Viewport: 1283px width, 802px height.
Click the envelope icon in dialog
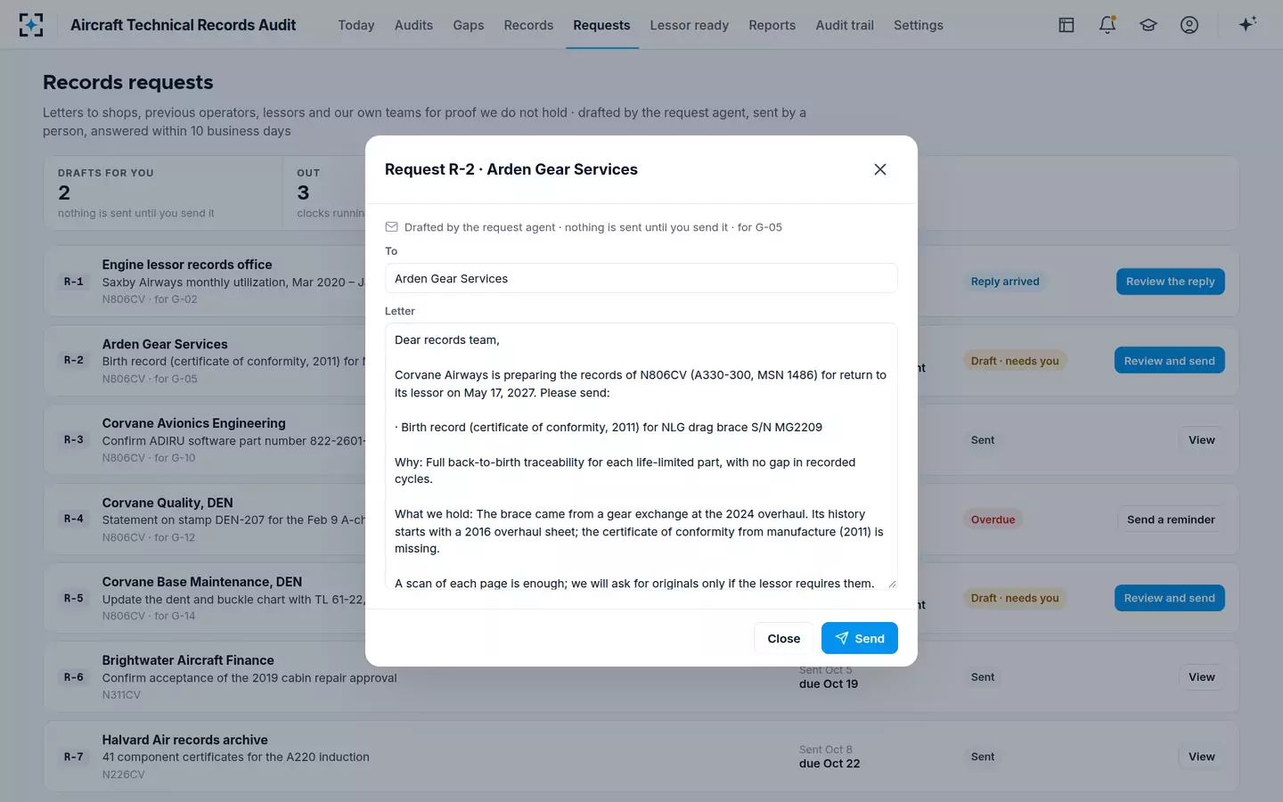pos(391,227)
